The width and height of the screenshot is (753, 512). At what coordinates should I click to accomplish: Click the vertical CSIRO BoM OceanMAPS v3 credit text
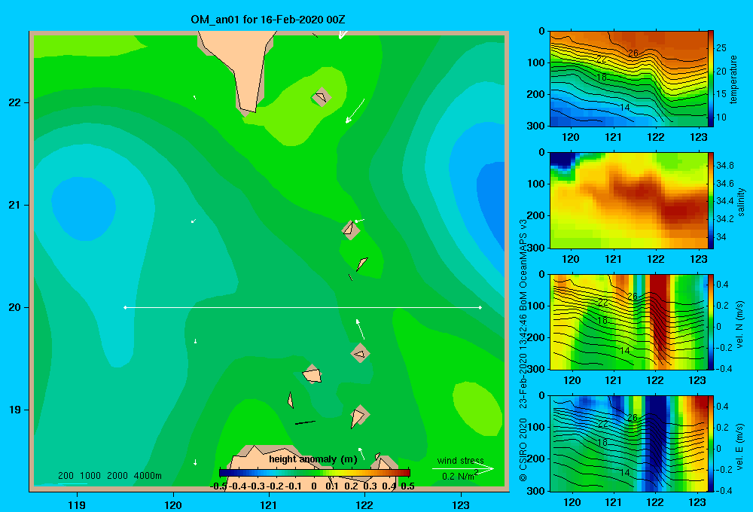click(523, 349)
